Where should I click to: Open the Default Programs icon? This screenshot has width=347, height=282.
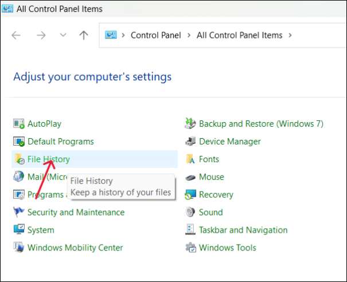pos(19,142)
